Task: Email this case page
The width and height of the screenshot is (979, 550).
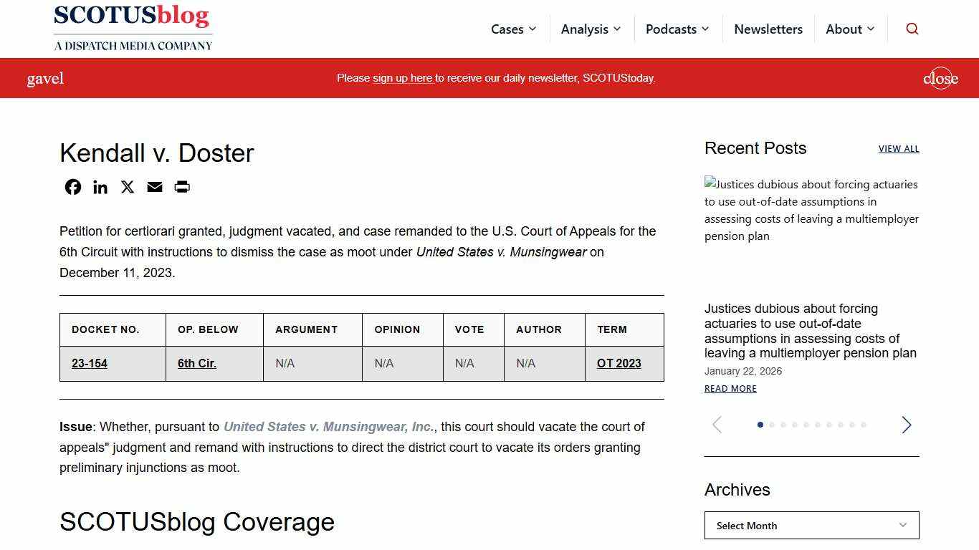Action: coord(155,187)
